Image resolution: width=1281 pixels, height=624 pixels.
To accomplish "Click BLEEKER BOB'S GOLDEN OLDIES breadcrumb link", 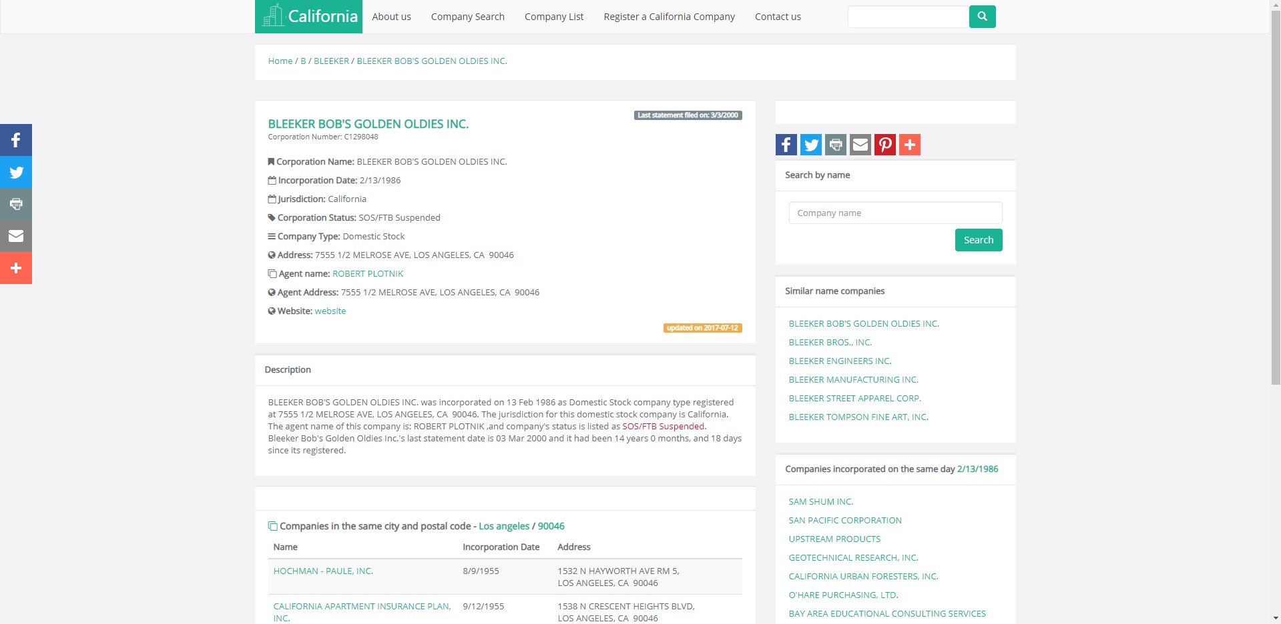I will [432, 61].
